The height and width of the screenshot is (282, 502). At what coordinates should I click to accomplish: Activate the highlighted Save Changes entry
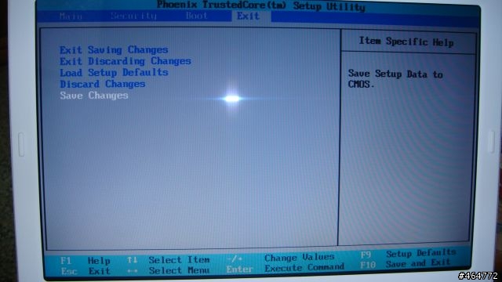[94, 96]
